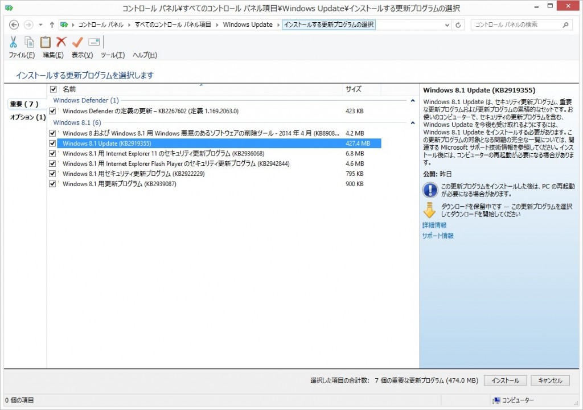Screen dimensions: 583x410
Task: Click the blue restart information icon
Action: 430,190
